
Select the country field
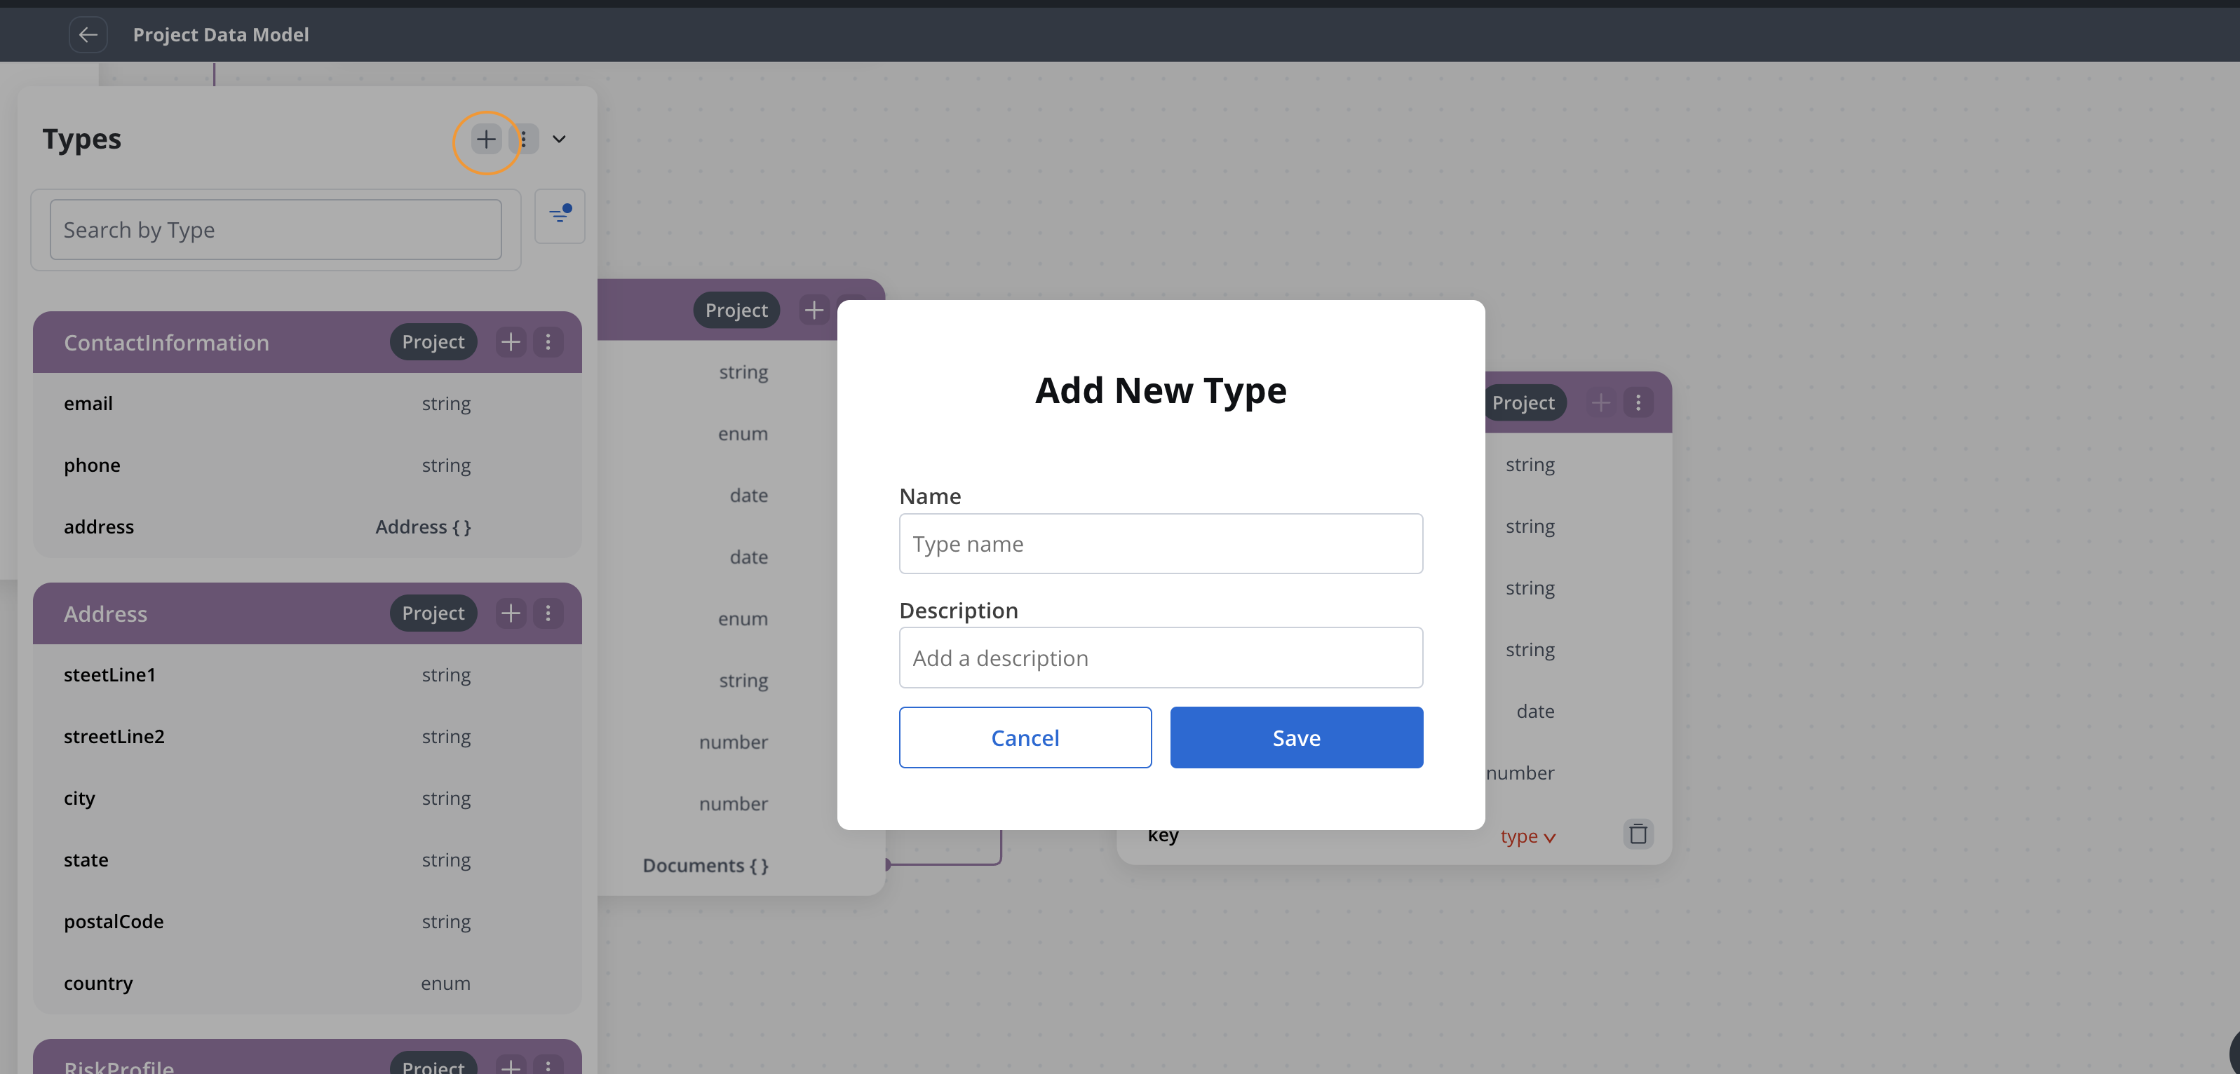[x=307, y=984]
